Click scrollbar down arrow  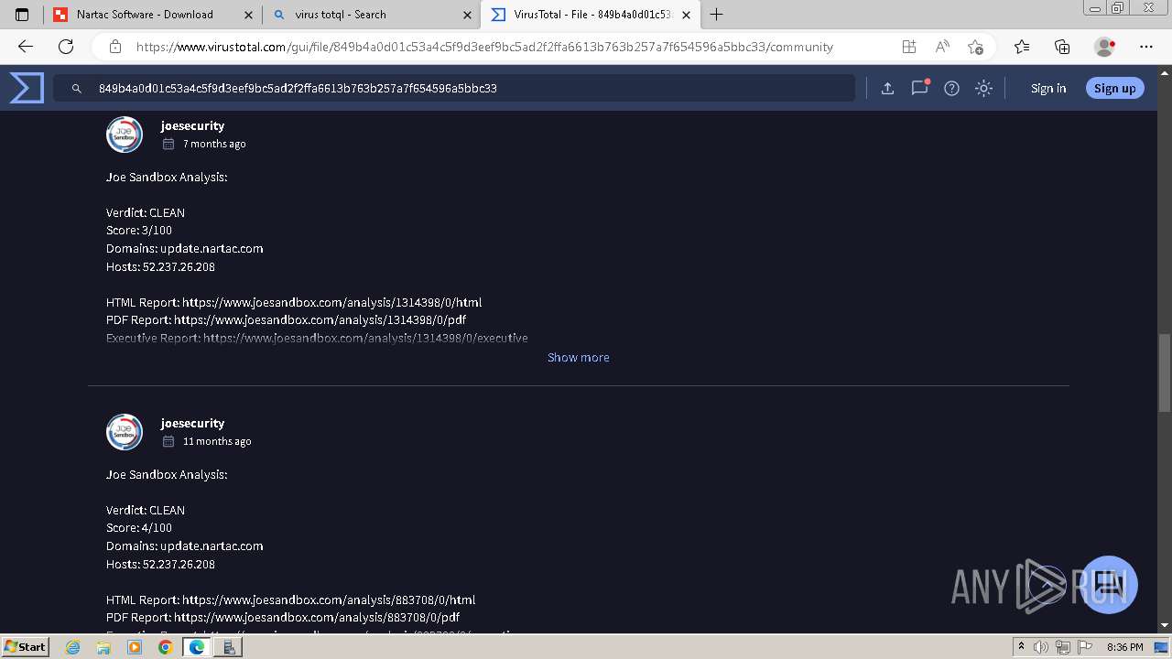1165,625
